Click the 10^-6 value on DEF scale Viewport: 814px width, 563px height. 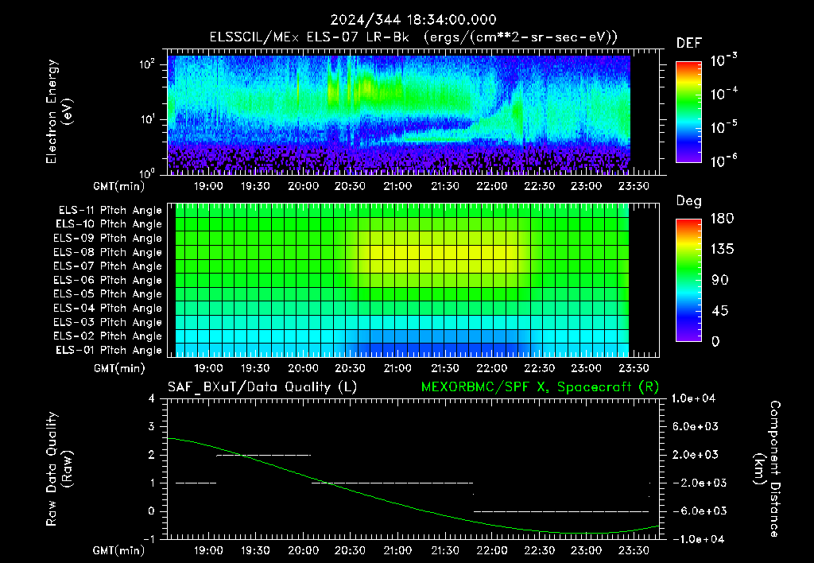723,161
